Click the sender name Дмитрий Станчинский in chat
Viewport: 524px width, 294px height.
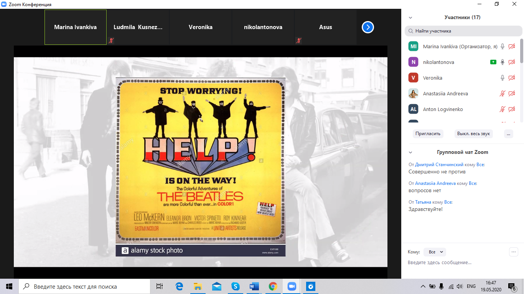pyautogui.click(x=439, y=165)
